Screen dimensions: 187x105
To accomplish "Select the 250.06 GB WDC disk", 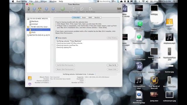I will click(38, 19).
